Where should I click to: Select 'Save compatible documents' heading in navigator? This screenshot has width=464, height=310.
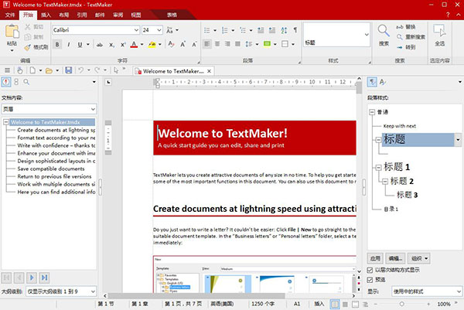click(x=50, y=169)
